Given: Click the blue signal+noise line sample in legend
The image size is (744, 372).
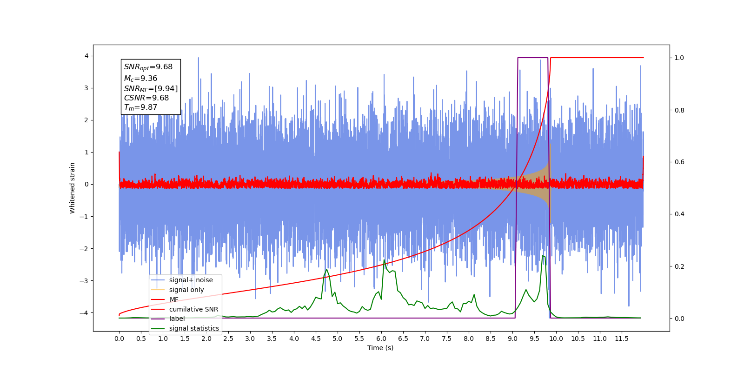Looking at the screenshot, I should (x=158, y=280).
